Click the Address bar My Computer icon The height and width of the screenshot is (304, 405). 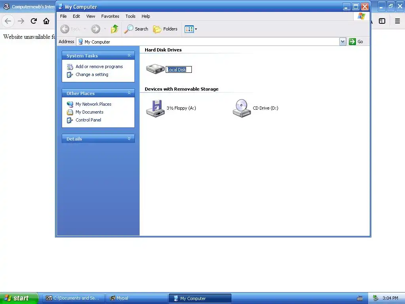point(80,42)
